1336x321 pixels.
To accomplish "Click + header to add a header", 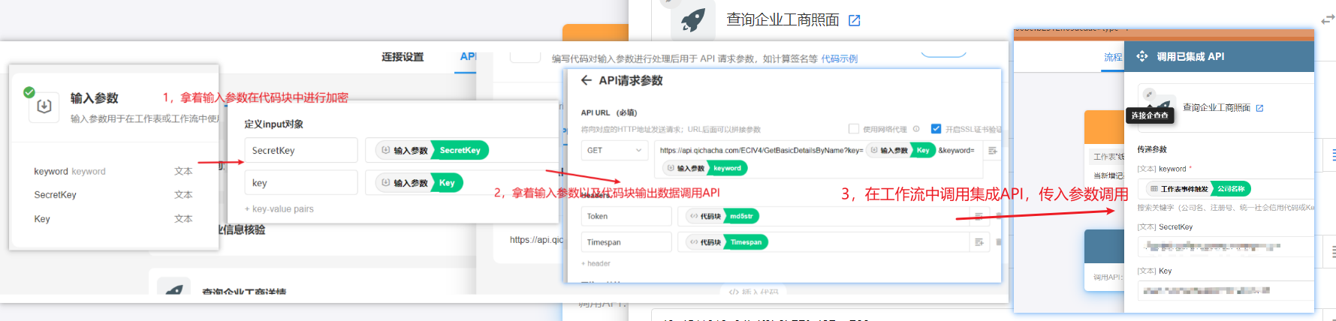I will click(x=596, y=263).
